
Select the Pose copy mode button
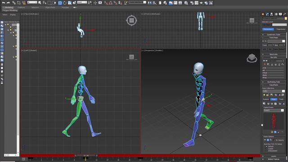(x=274, y=99)
